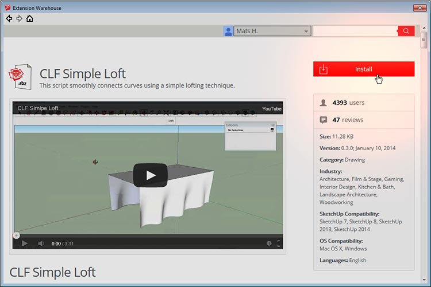The height and width of the screenshot is (287, 431).
Task: Enter fullscreen video mode
Action: (279, 243)
